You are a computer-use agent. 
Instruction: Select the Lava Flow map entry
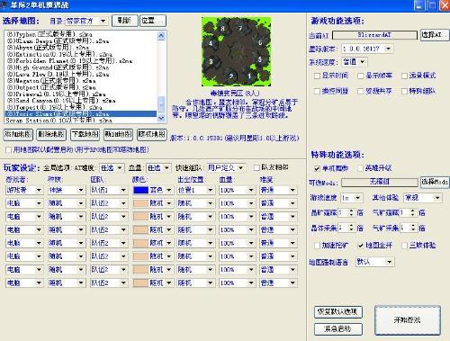[58, 74]
